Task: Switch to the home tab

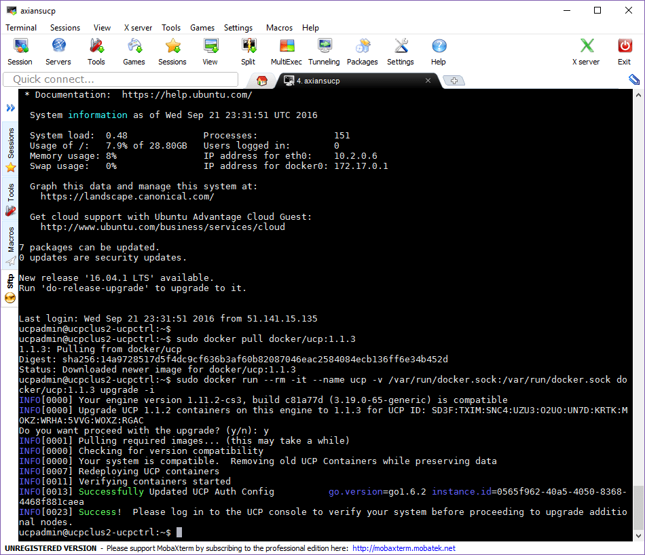Action: pyautogui.click(x=262, y=80)
